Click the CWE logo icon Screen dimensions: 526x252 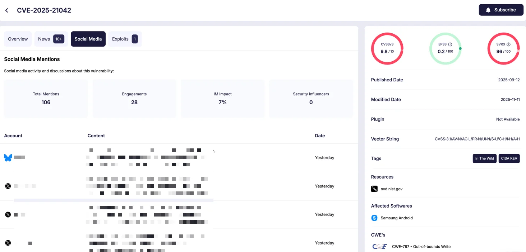tap(379, 247)
